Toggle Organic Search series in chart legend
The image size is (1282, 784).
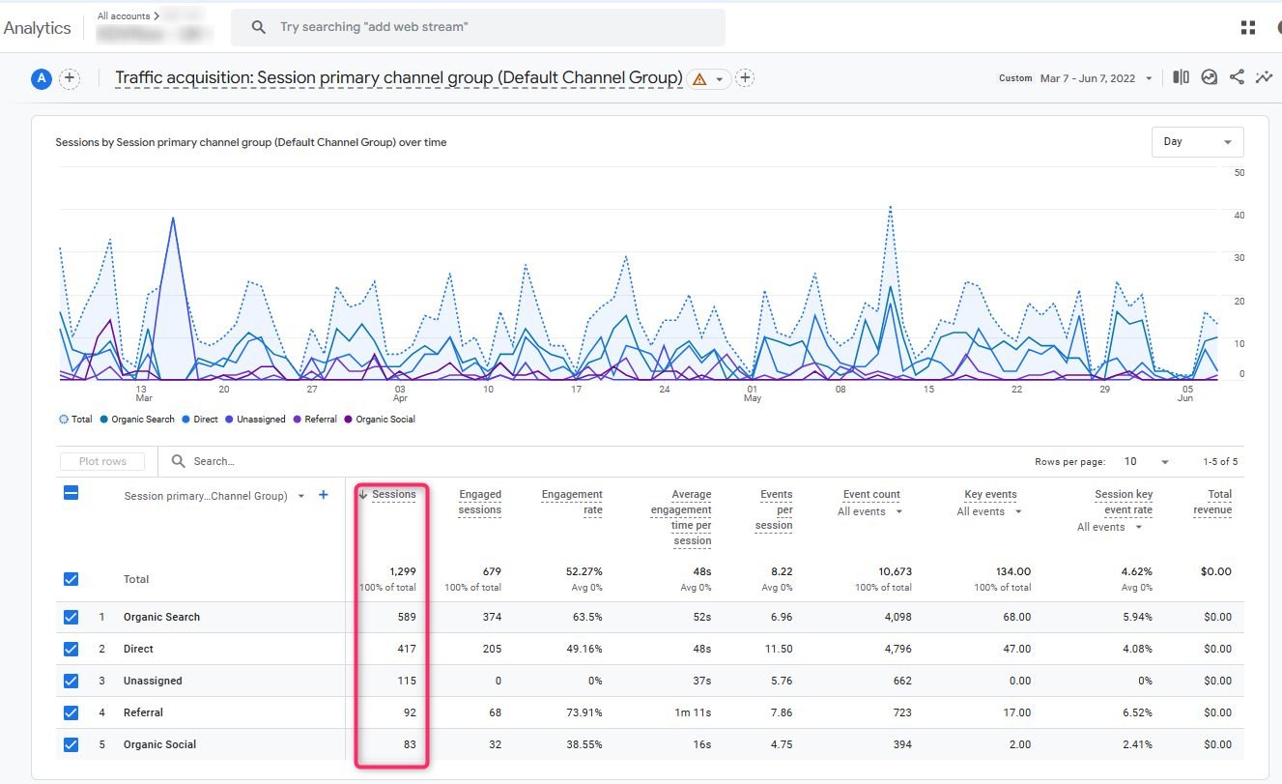[136, 420]
